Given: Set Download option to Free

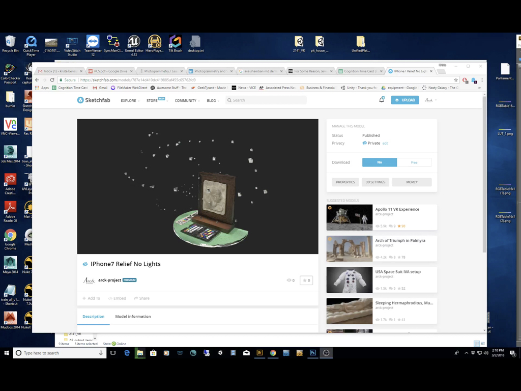Looking at the screenshot, I should [414, 162].
